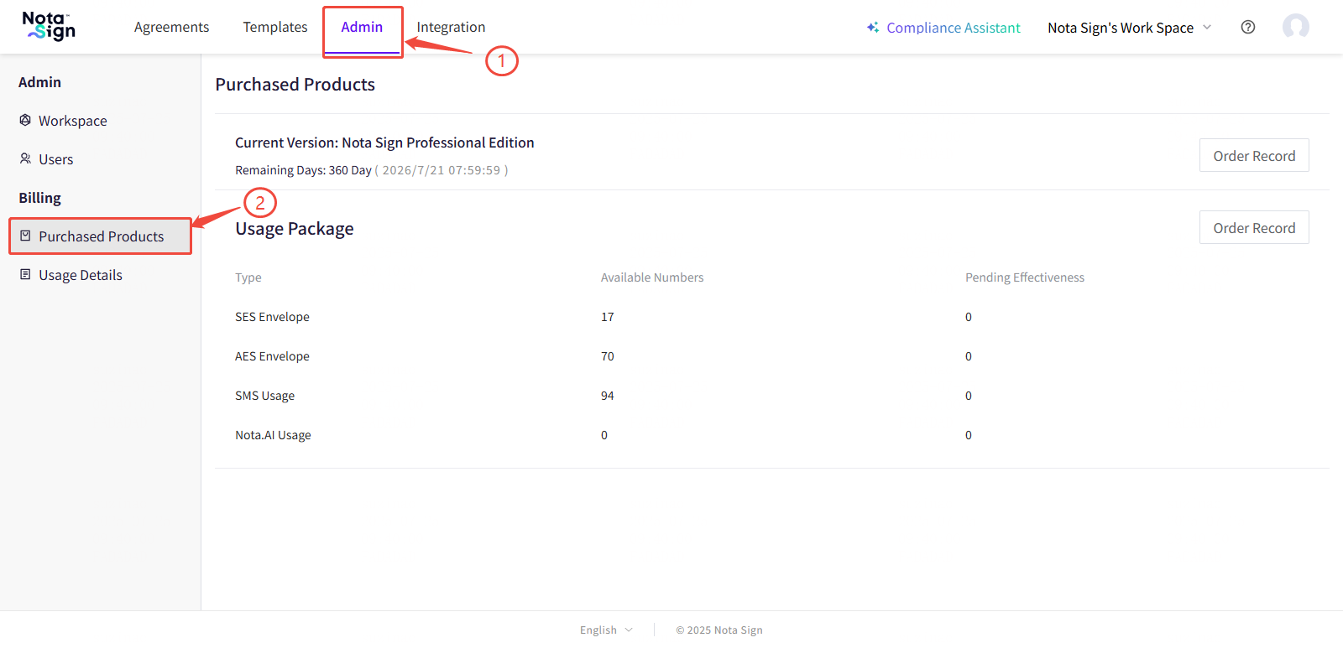
Task: Click the Purchased Products sidebar icon
Action: [x=25, y=236]
